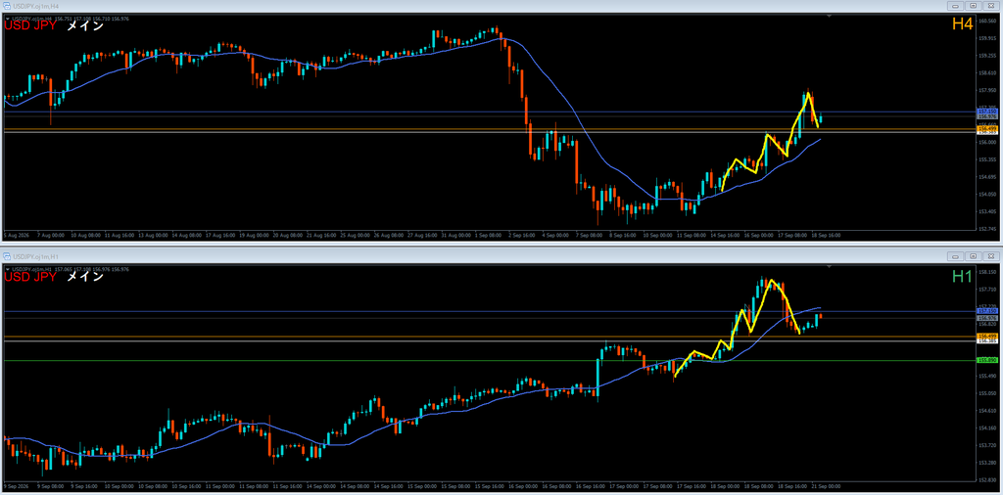Maximize the H1 chart window
1003x495 pixels.
(974, 256)
